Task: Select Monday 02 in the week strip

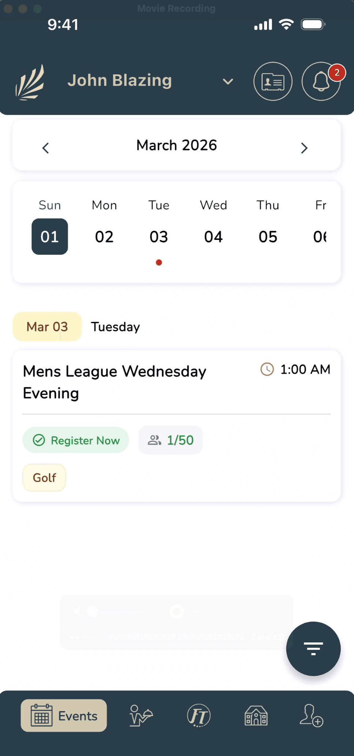Action: click(104, 237)
